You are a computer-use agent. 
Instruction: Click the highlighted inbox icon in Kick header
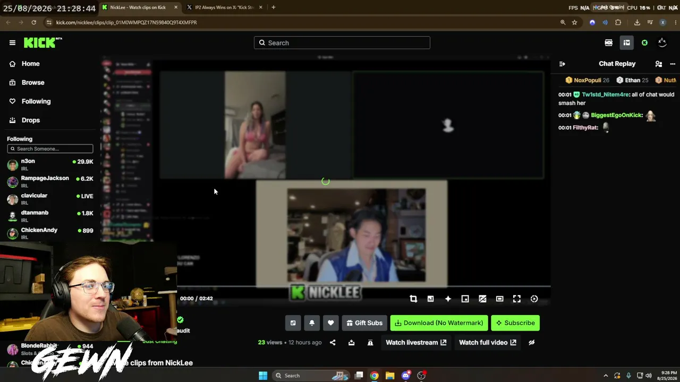coord(627,43)
